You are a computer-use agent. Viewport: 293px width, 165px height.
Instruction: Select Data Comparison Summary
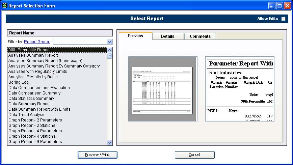click(x=57, y=93)
